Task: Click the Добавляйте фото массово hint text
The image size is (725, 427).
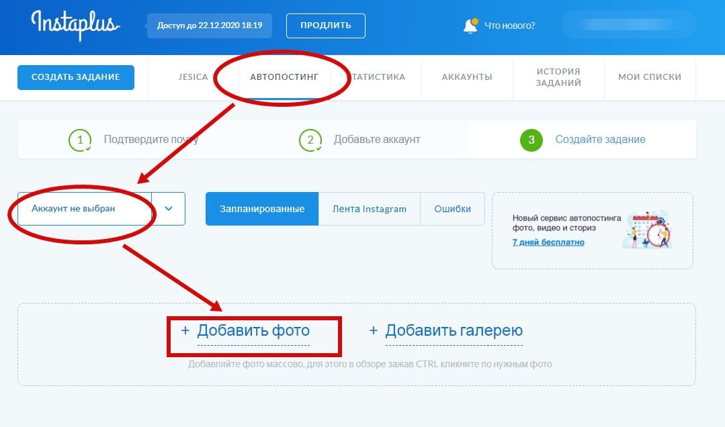Action: coord(370,364)
